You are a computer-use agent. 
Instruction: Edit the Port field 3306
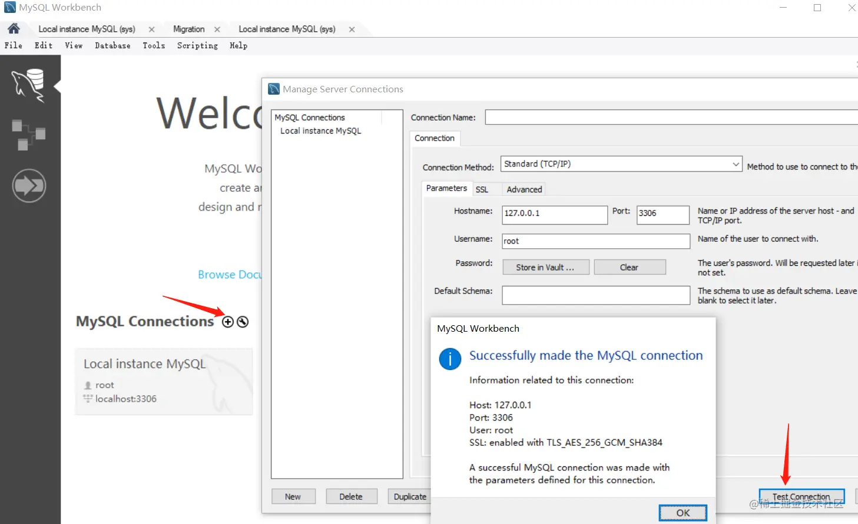[x=663, y=215]
